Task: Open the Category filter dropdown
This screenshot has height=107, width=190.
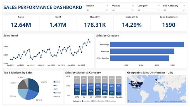Action: pyautogui.click(x=148, y=10)
